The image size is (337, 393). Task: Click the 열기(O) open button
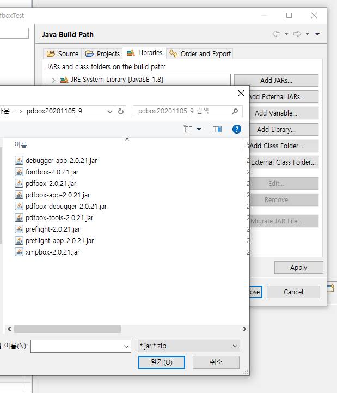[162, 362]
